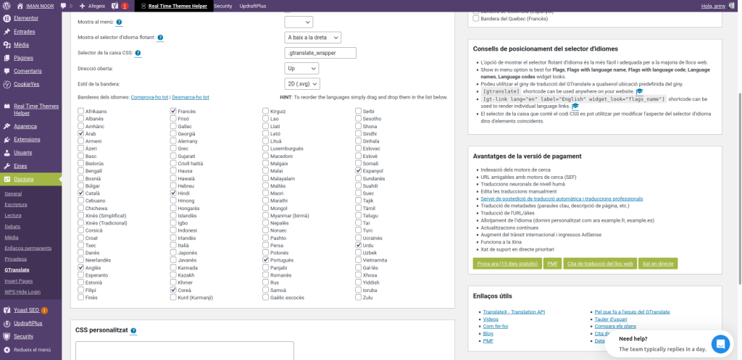Click the Elementor sidebar icon

tap(7, 17)
